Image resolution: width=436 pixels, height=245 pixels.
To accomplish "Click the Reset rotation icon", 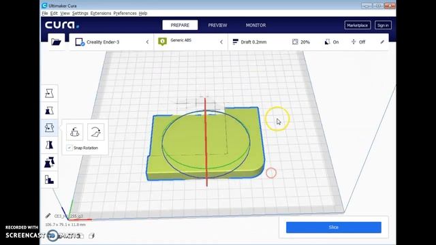I will point(74,132).
